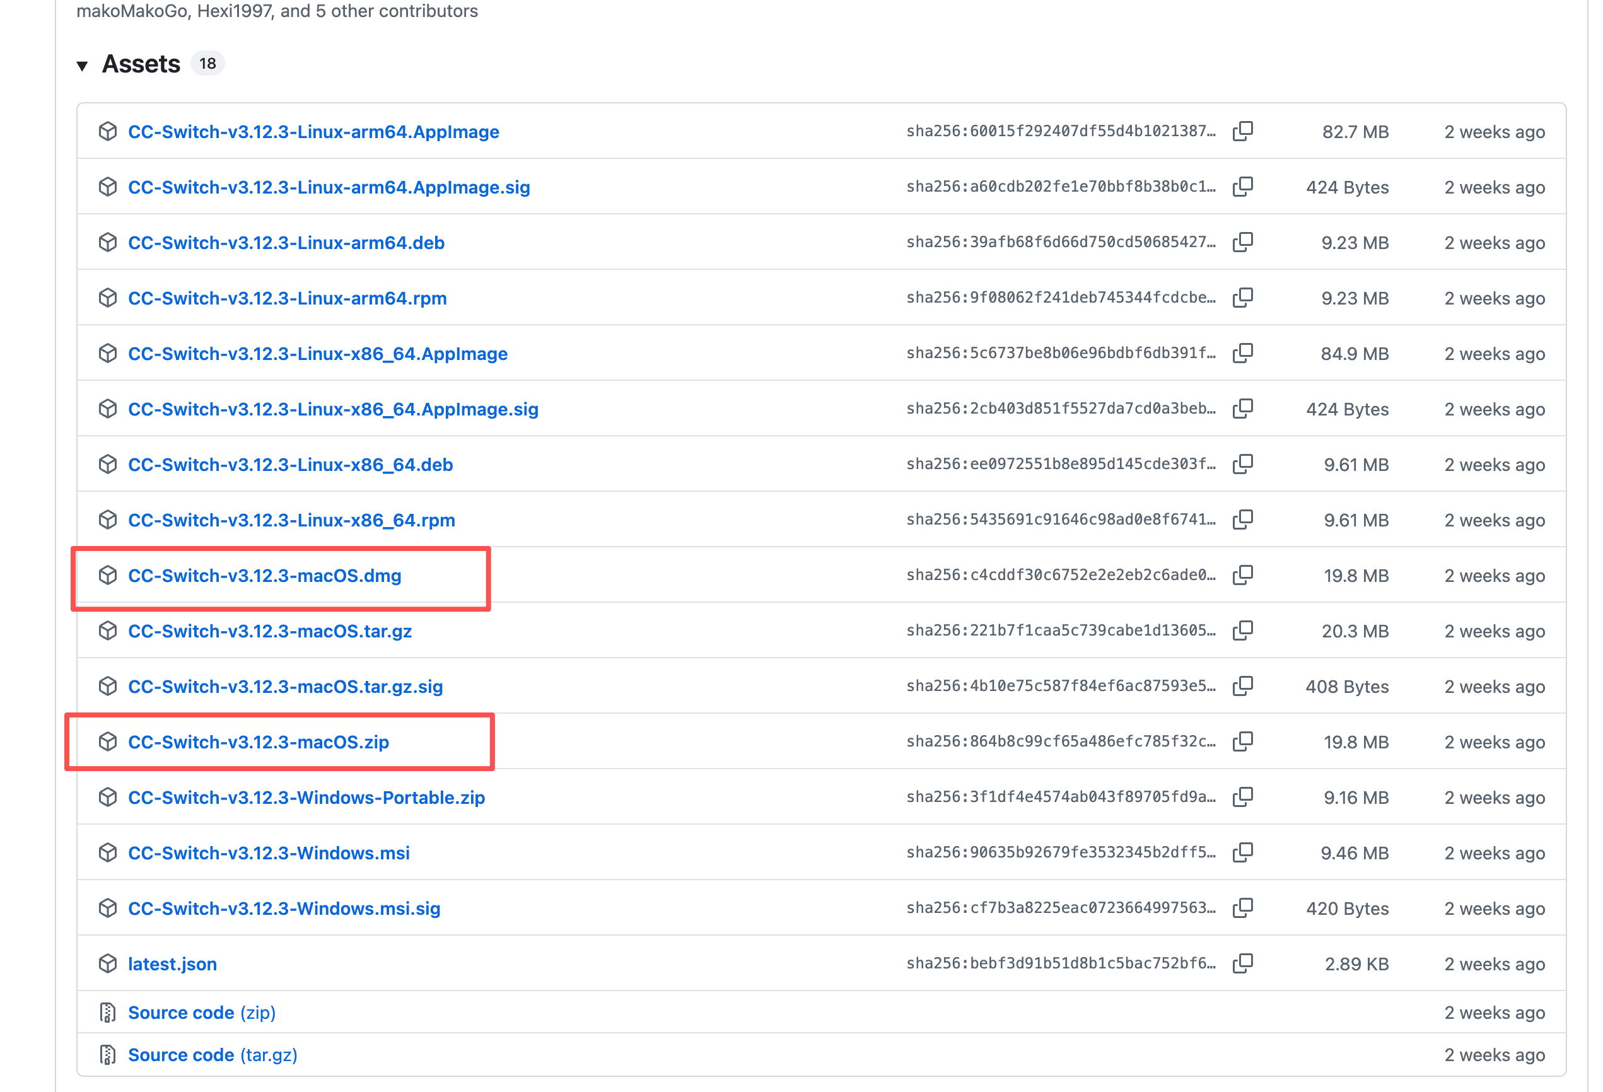The height and width of the screenshot is (1092, 1603).
Task: Click package icon beside Windows.msi
Action: 108,852
